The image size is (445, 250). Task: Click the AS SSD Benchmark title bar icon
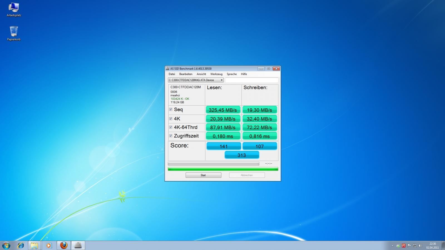click(x=167, y=69)
